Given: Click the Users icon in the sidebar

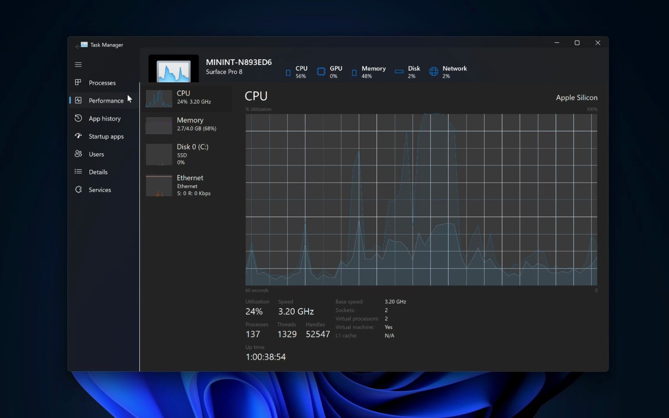Looking at the screenshot, I should click(x=78, y=154).
